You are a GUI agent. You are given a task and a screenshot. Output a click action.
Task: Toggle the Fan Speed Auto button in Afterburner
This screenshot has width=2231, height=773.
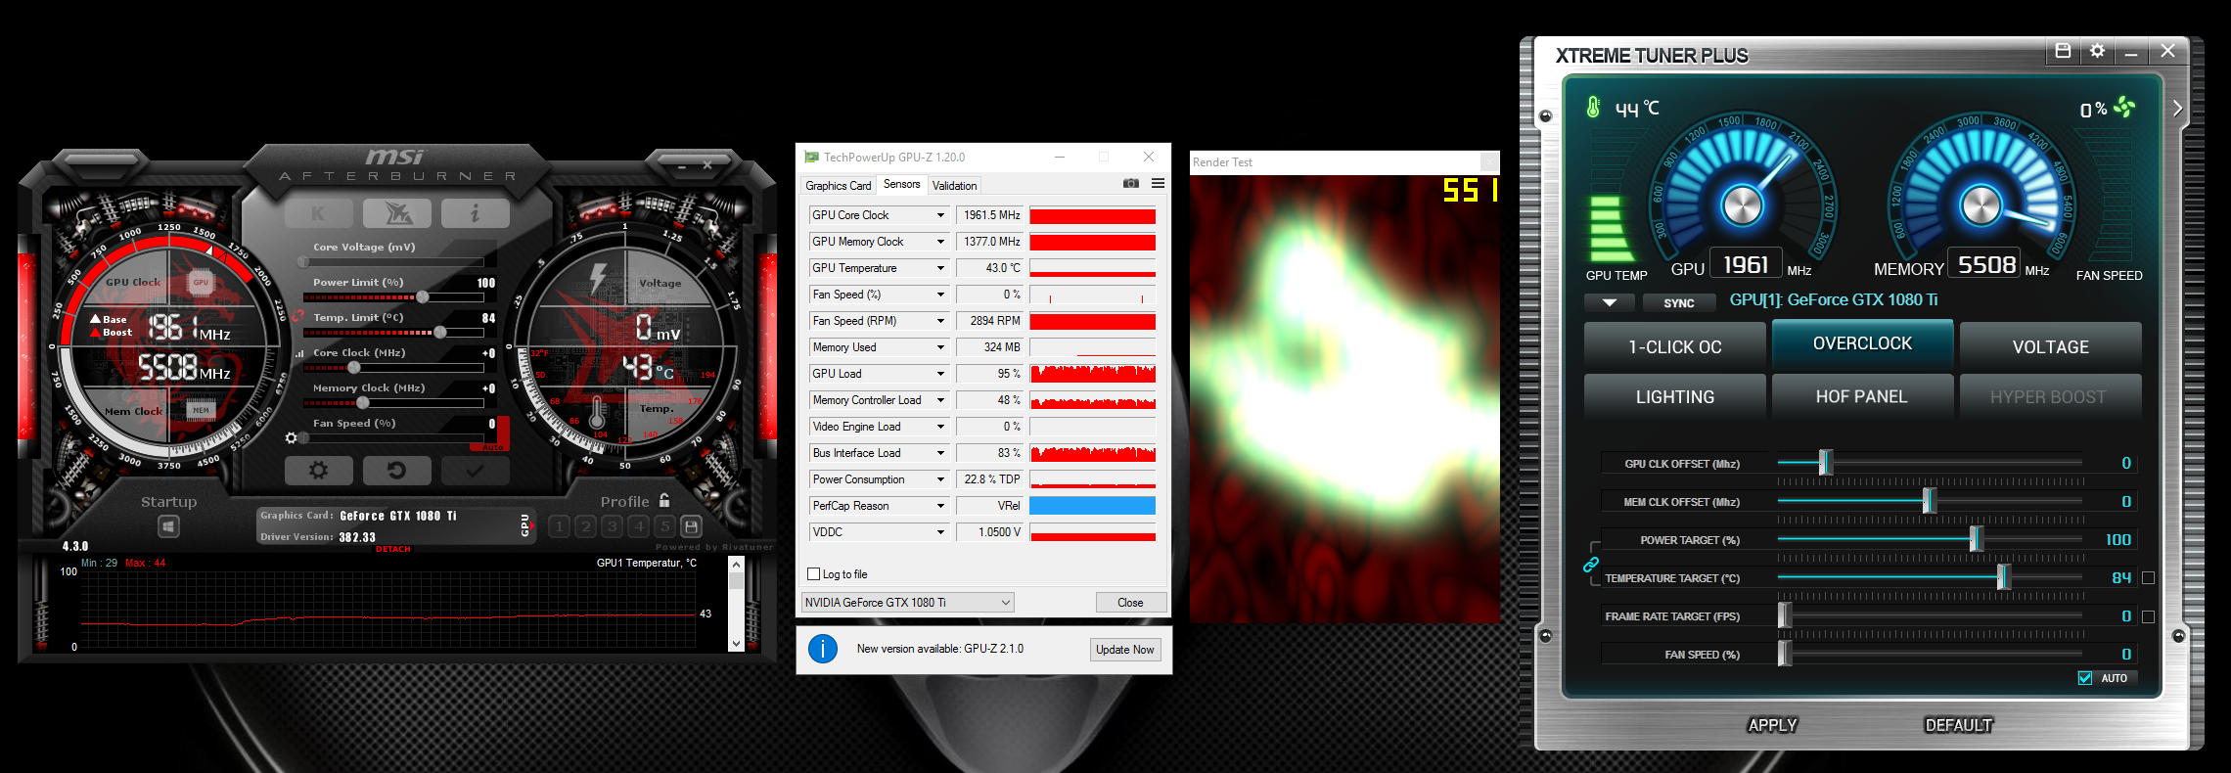pos(492,447)
